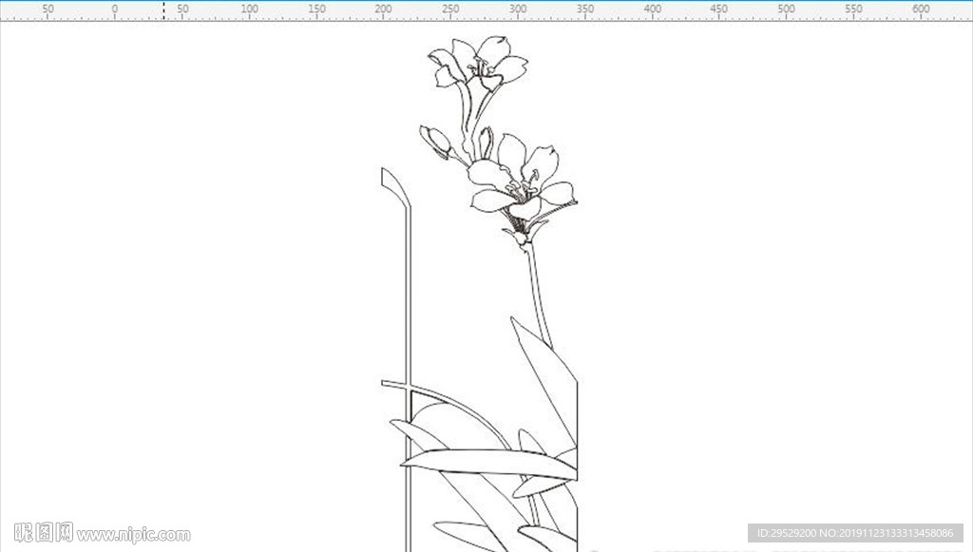The height and width of the screenshot is (552, 973).
Task: Click the 600 mark on horizontal ruler
Action: [921, 9]
